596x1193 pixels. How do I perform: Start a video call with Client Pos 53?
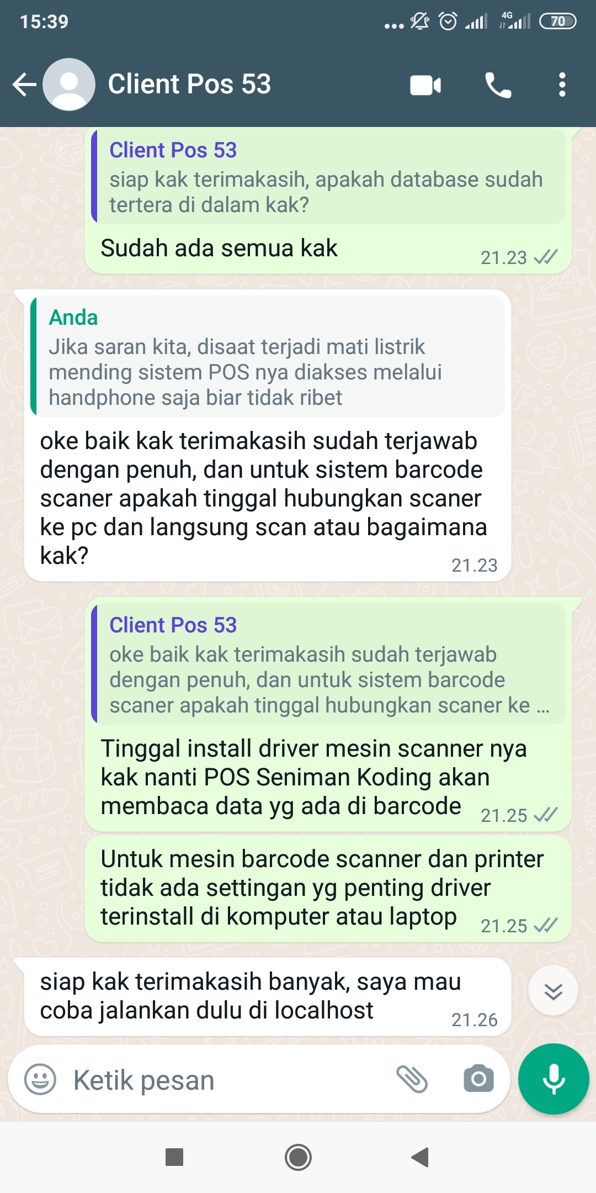pos(425,85)
